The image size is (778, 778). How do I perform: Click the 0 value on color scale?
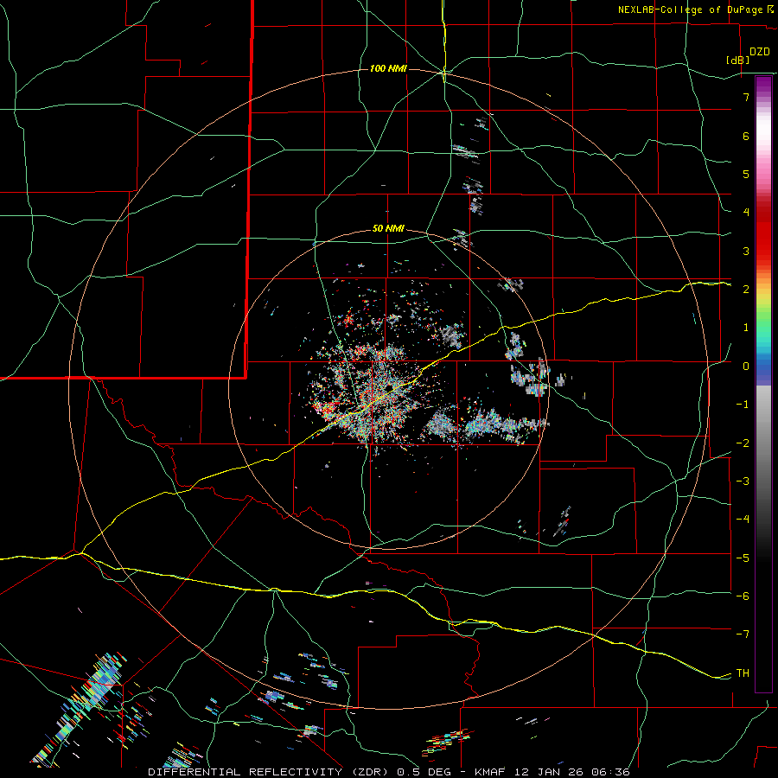point(746,367)
